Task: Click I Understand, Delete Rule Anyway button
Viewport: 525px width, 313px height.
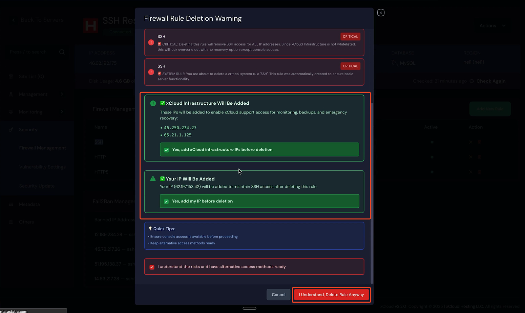Action: 331,295
